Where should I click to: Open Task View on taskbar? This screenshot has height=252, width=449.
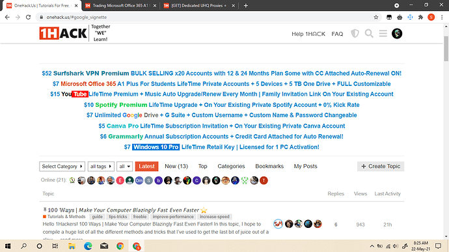55,246
